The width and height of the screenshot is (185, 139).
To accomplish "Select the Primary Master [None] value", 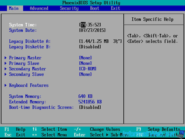I will 86,58.
